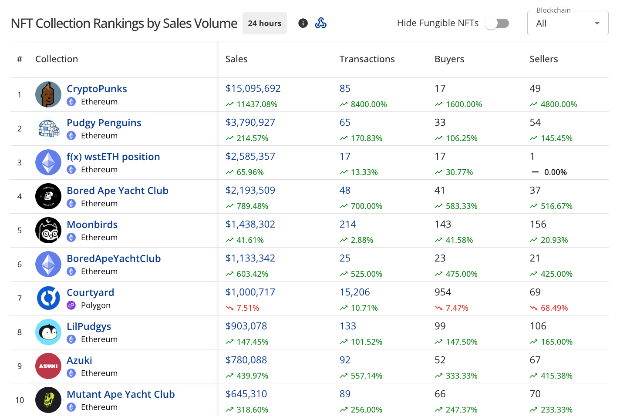
Task: Click the info icon beside 24 hours
Action: (303, 23)
